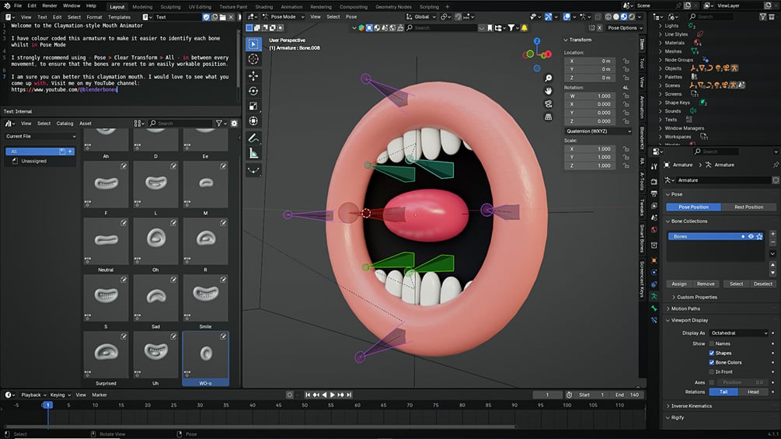
Task: Select the Annotate tool
Action: tap(253, 138)
